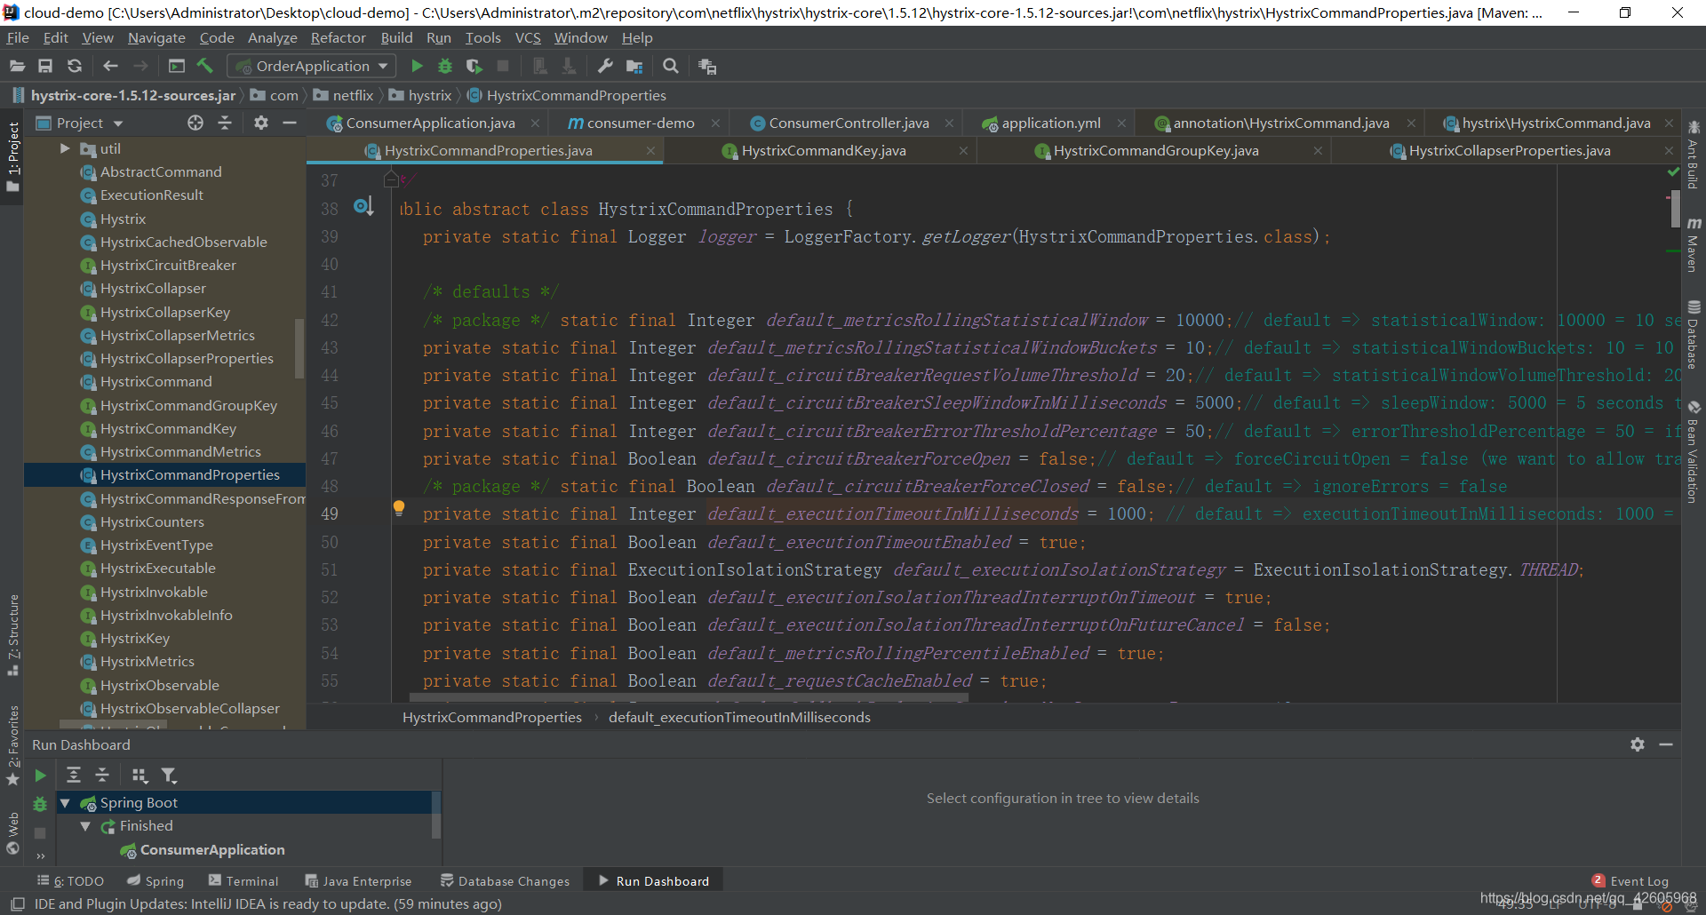Collapse all in Project panel

(x=225, y=123)
